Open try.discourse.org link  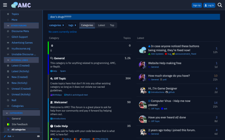click(x=21, y=49)
